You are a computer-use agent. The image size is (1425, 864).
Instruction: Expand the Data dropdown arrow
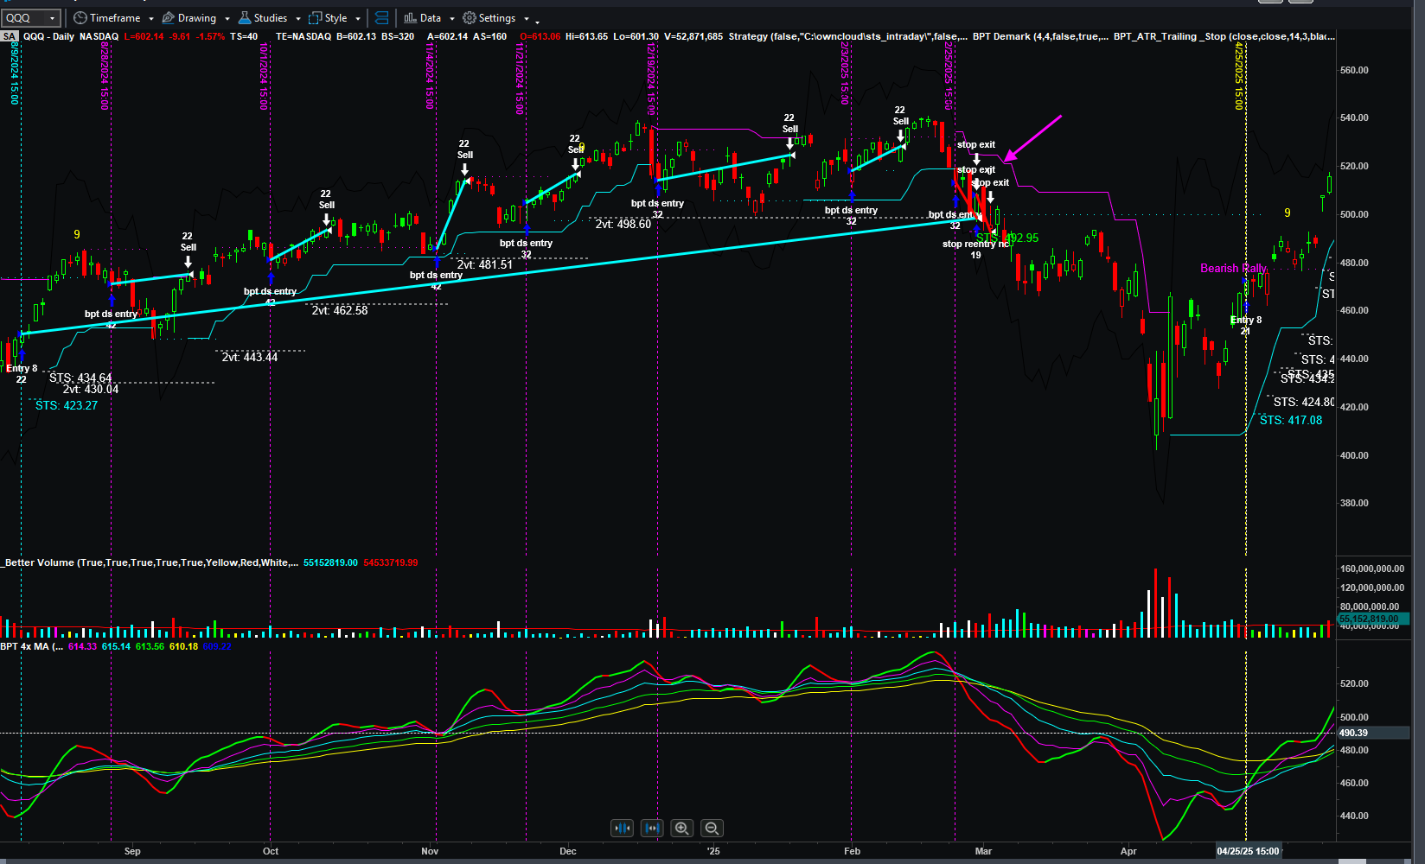tap(451, 18)
